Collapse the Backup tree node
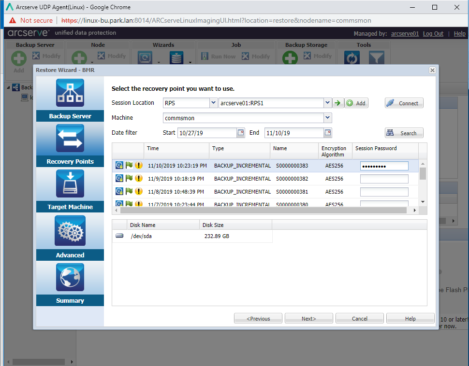This screenshot has width=469, height=366. (x=8, y=87)
